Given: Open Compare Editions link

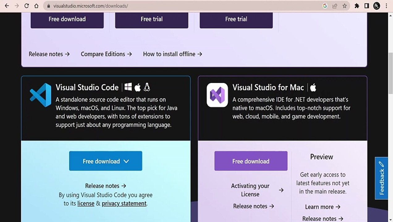Looking at the screenshot, I should point(106,54).
